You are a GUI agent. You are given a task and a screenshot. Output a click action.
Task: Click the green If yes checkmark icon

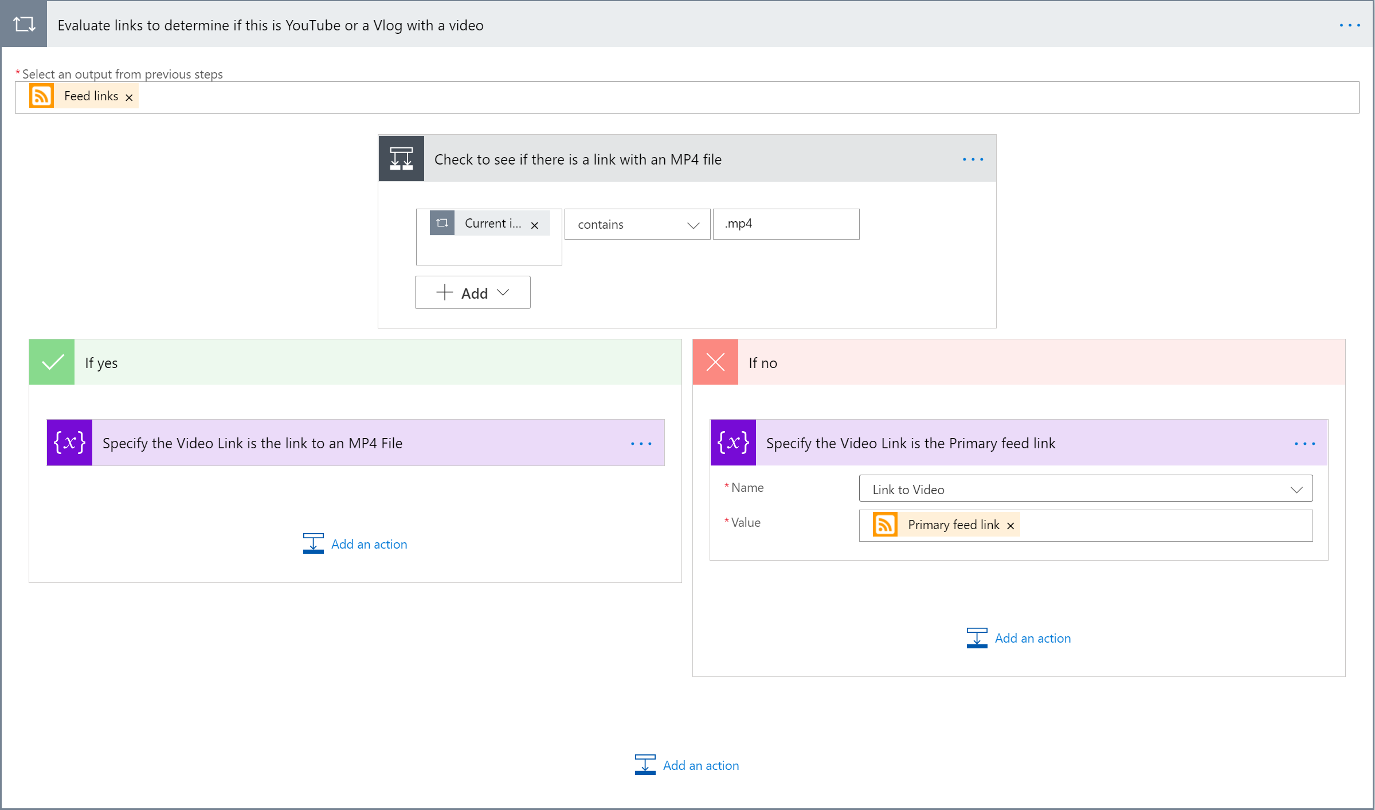click(52, 362)
